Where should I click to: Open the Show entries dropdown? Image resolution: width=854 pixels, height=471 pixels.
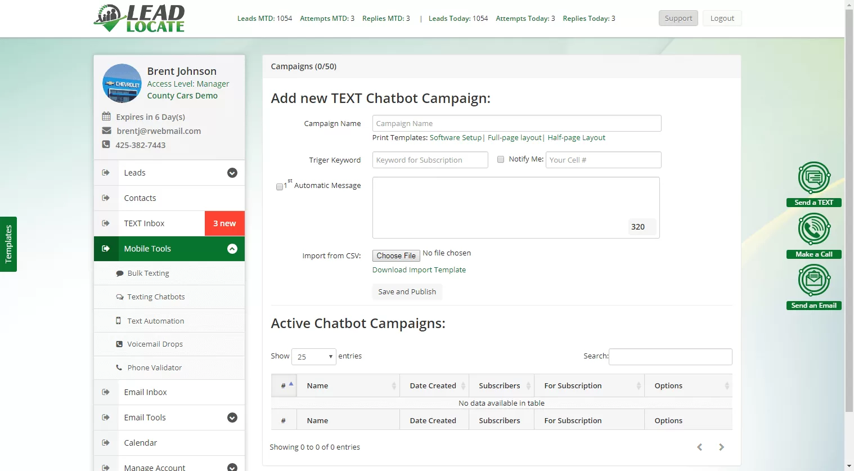[x=314, y=357]
